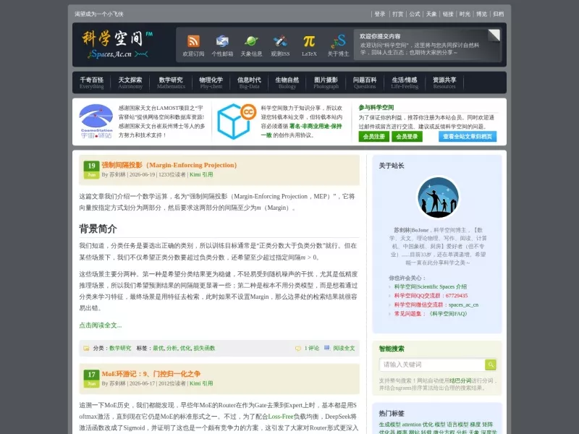Open the 天象信息 planet icon
Image resolution: width=579 pixels, height=434 pixels.
[251, 41]
